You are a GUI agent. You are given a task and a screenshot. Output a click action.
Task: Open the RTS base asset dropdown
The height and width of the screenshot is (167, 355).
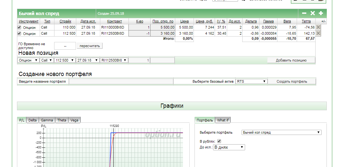tap(251, 81)
